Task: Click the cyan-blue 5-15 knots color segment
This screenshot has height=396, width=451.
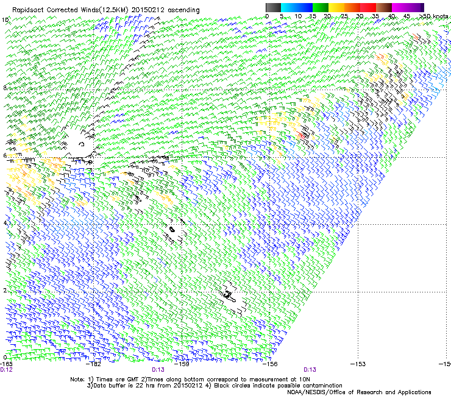Action: pyautogui.click(x=297, y=7)
